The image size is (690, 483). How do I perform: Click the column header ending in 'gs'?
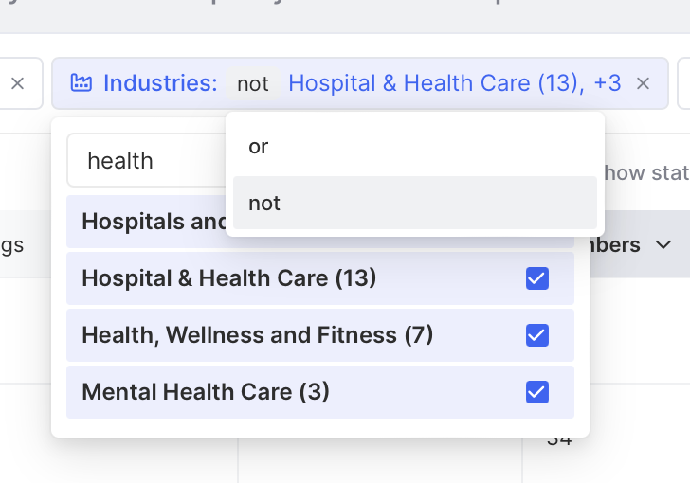pyautogui.click(x=12, y=245)
